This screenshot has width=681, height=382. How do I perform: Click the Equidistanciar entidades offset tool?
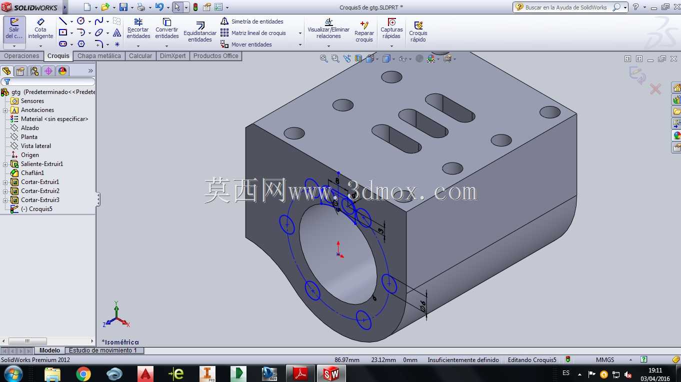click(200, 31)
